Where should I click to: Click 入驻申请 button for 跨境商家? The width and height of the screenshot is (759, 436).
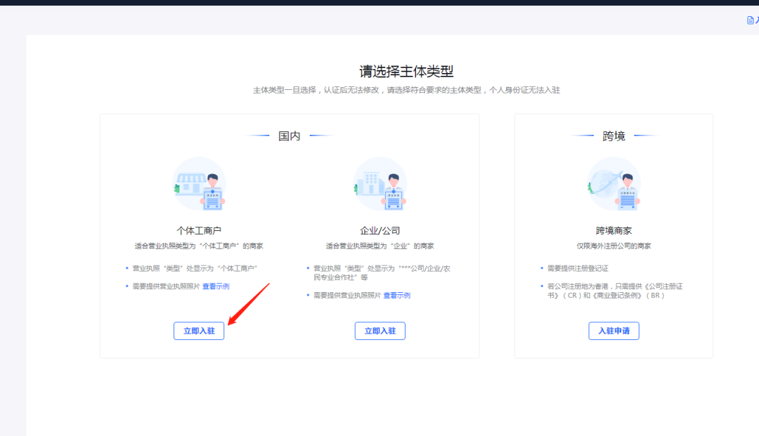(x=614, y=331)
